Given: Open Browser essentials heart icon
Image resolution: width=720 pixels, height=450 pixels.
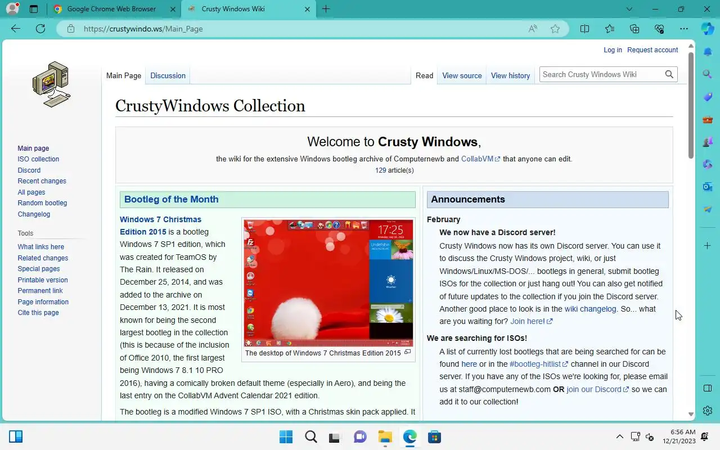Looking at the screenshot, I should coord(659,29).
